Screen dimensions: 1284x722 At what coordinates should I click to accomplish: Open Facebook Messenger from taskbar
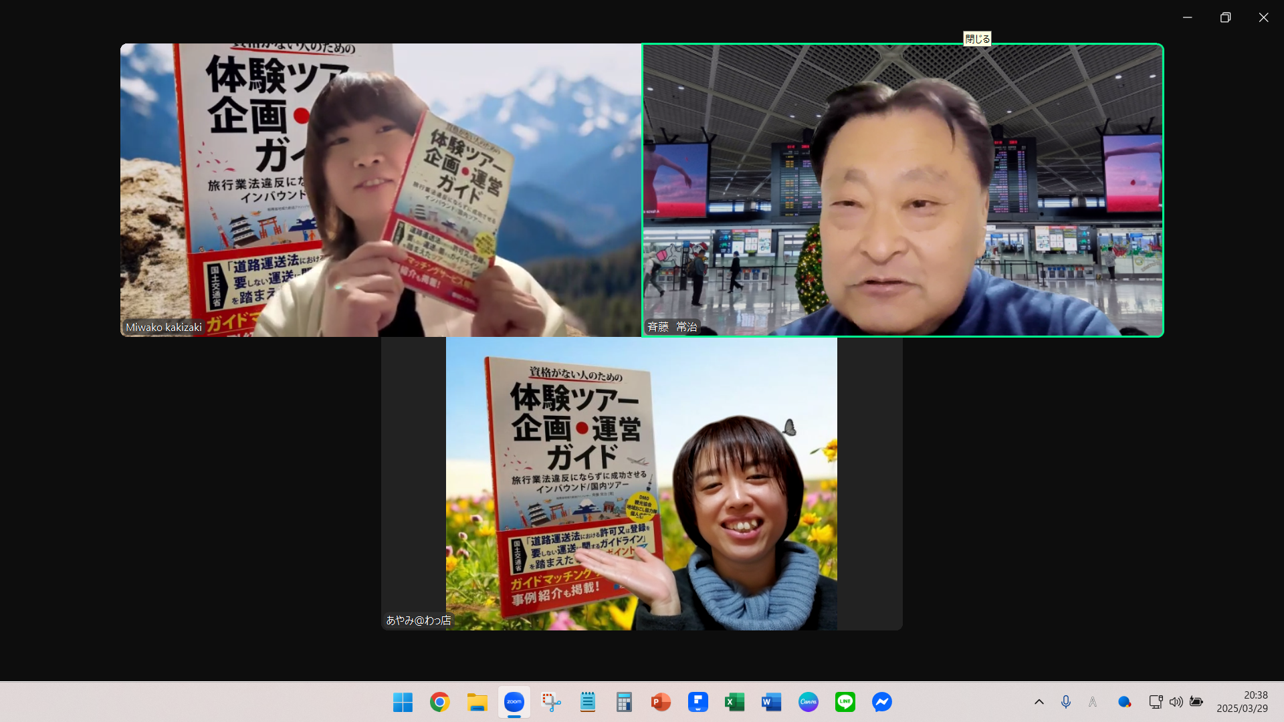coord(881,702)
